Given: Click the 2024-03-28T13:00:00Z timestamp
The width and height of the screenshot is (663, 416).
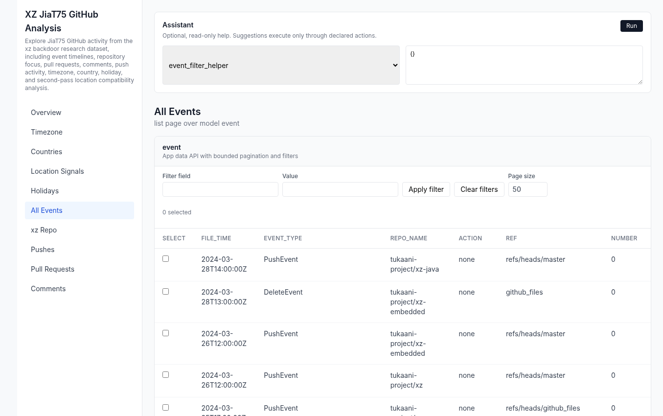Looking at the screenshot, I should pyautogui.click(x=224, y=297).
